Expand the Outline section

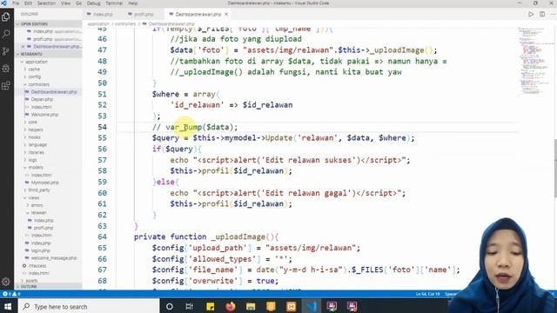tap(49, 286)
